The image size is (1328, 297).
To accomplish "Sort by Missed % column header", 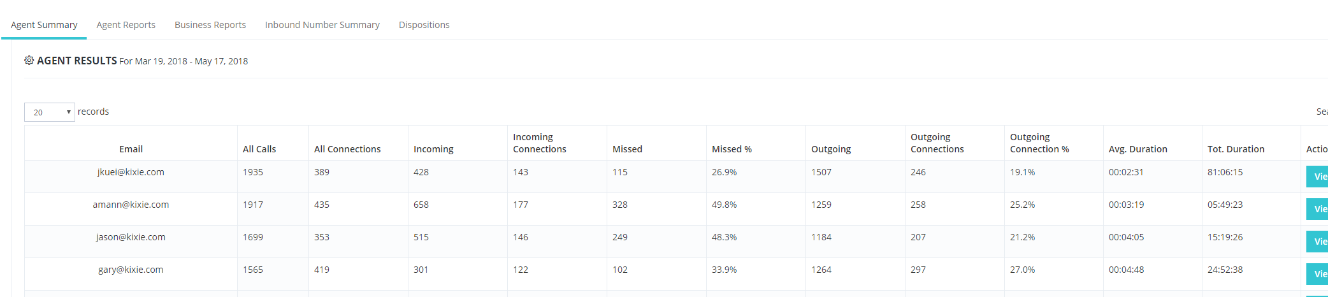I will pyautogui.click(x=732, y=149).
